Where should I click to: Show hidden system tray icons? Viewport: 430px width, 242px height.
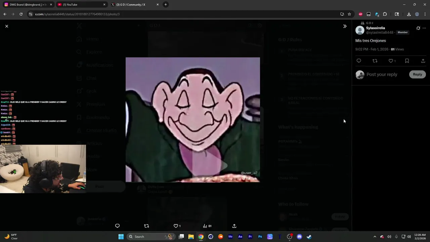tap(375, 237)
